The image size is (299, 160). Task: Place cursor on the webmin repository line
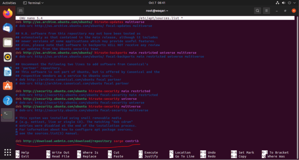[77, 141]
